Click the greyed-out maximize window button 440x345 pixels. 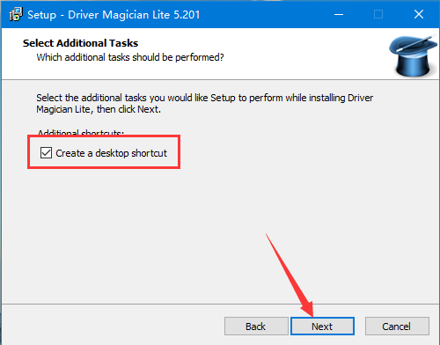[x=378, y=14]
